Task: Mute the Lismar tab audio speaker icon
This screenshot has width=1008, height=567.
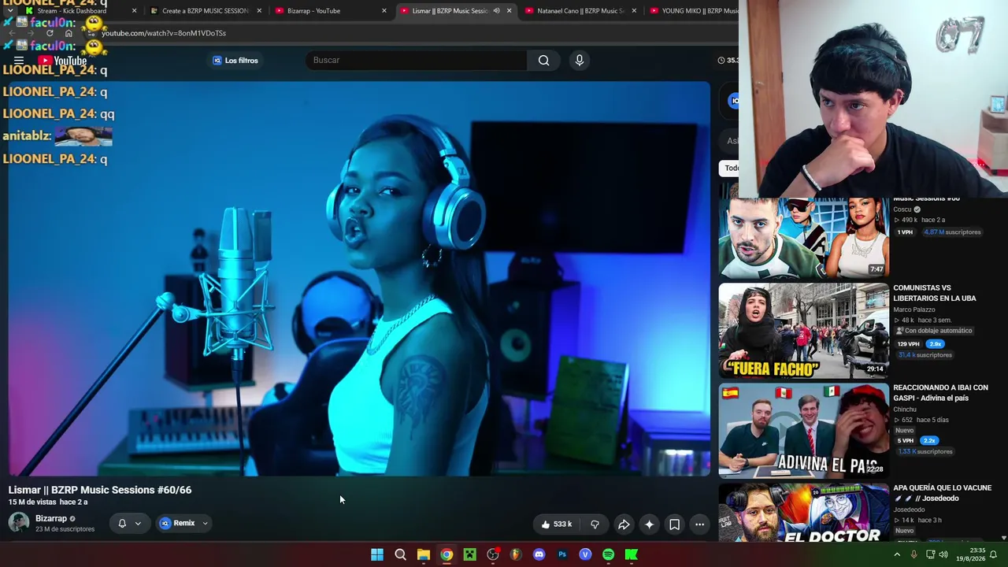Action: pos(496,11)
